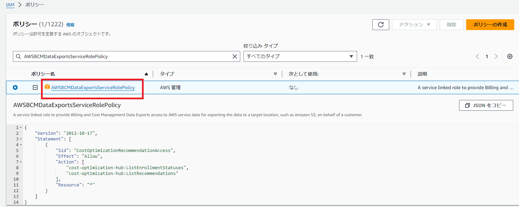
Task: Go to next page arrow
Action: (496, 56)
